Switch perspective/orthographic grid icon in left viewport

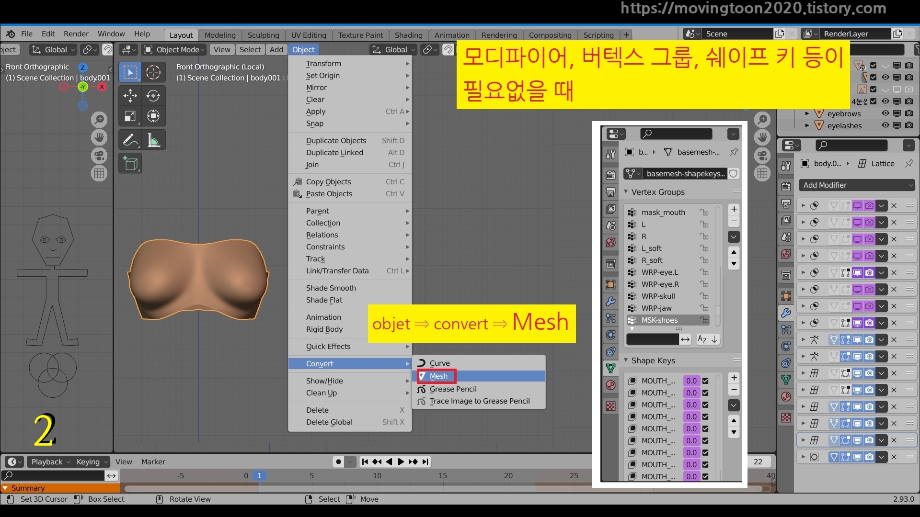coord(99,173)
